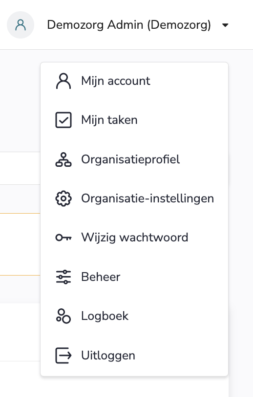Screen dimensions: 253x397
Task: Click the person icon beside Mijn account
Action: [x=63, y=81]
